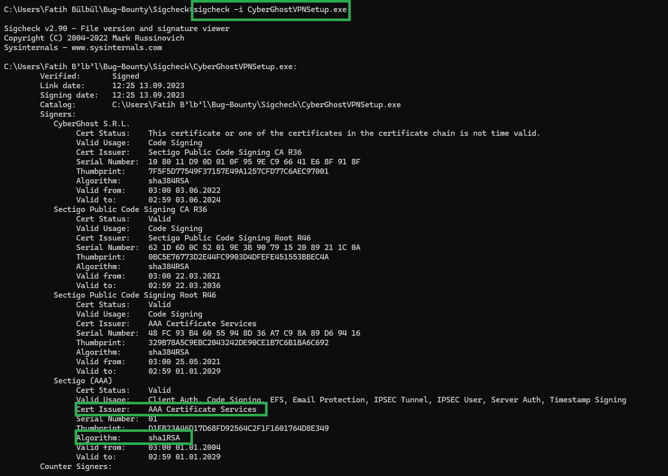Click the 'Valid from: 03:00 22.03.2021' line
Viewport: 668px width, 476px height.
coord(148,276)
